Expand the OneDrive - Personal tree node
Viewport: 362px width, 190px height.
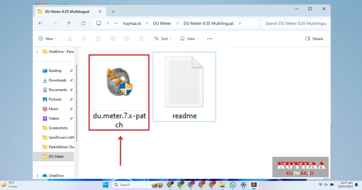click(x=37, y=52)
